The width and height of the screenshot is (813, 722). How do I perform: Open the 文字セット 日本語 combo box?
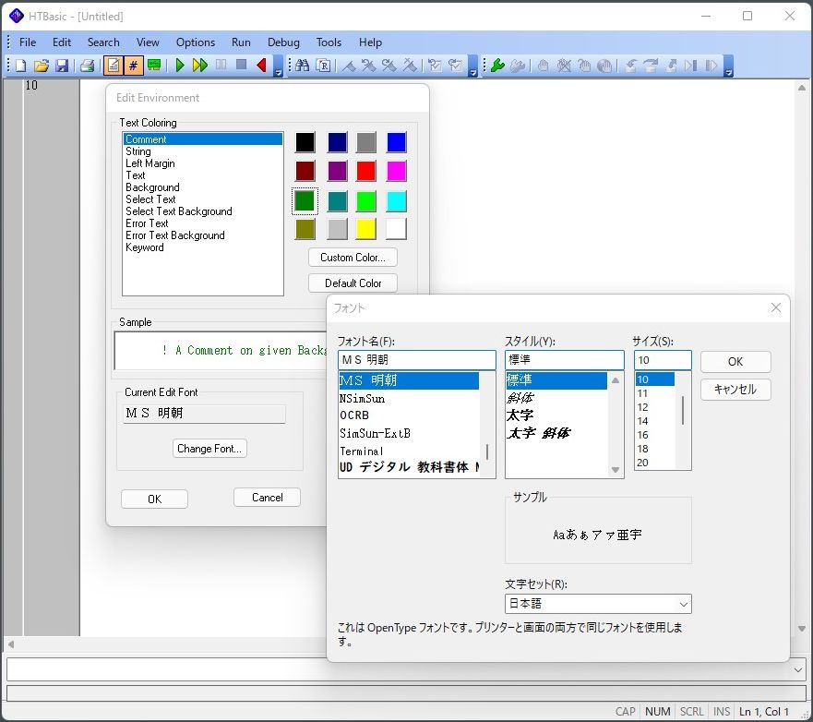point(598,604)
